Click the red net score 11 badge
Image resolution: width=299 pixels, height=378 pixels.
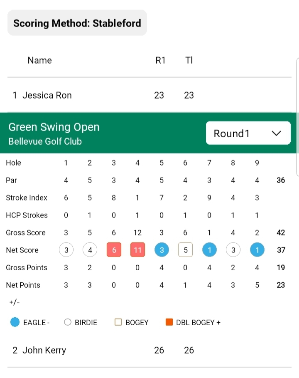[137, 250]
